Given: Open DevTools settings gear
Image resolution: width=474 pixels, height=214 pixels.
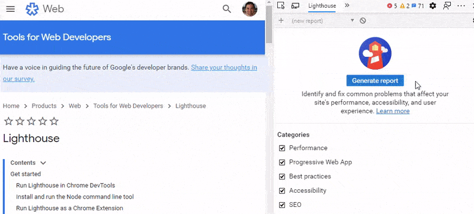Looking at the screenshot, I should (x=433, y=6).
